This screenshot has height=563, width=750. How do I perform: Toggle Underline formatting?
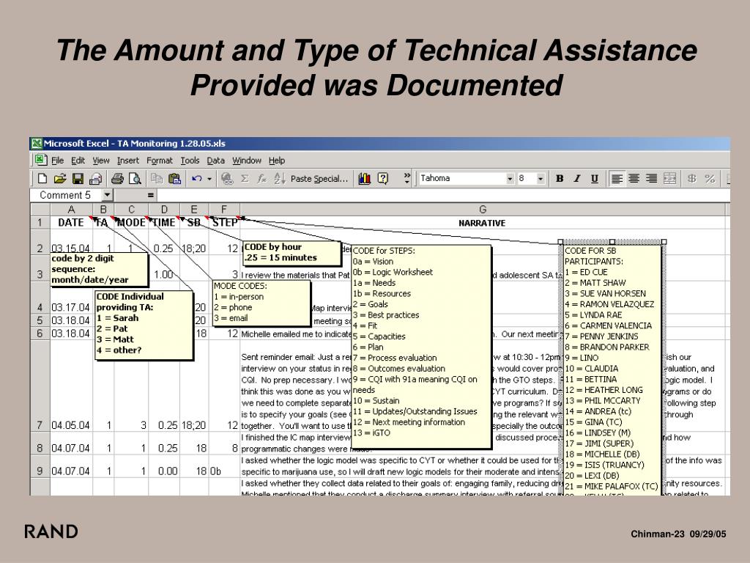click(x=594, y=179)
